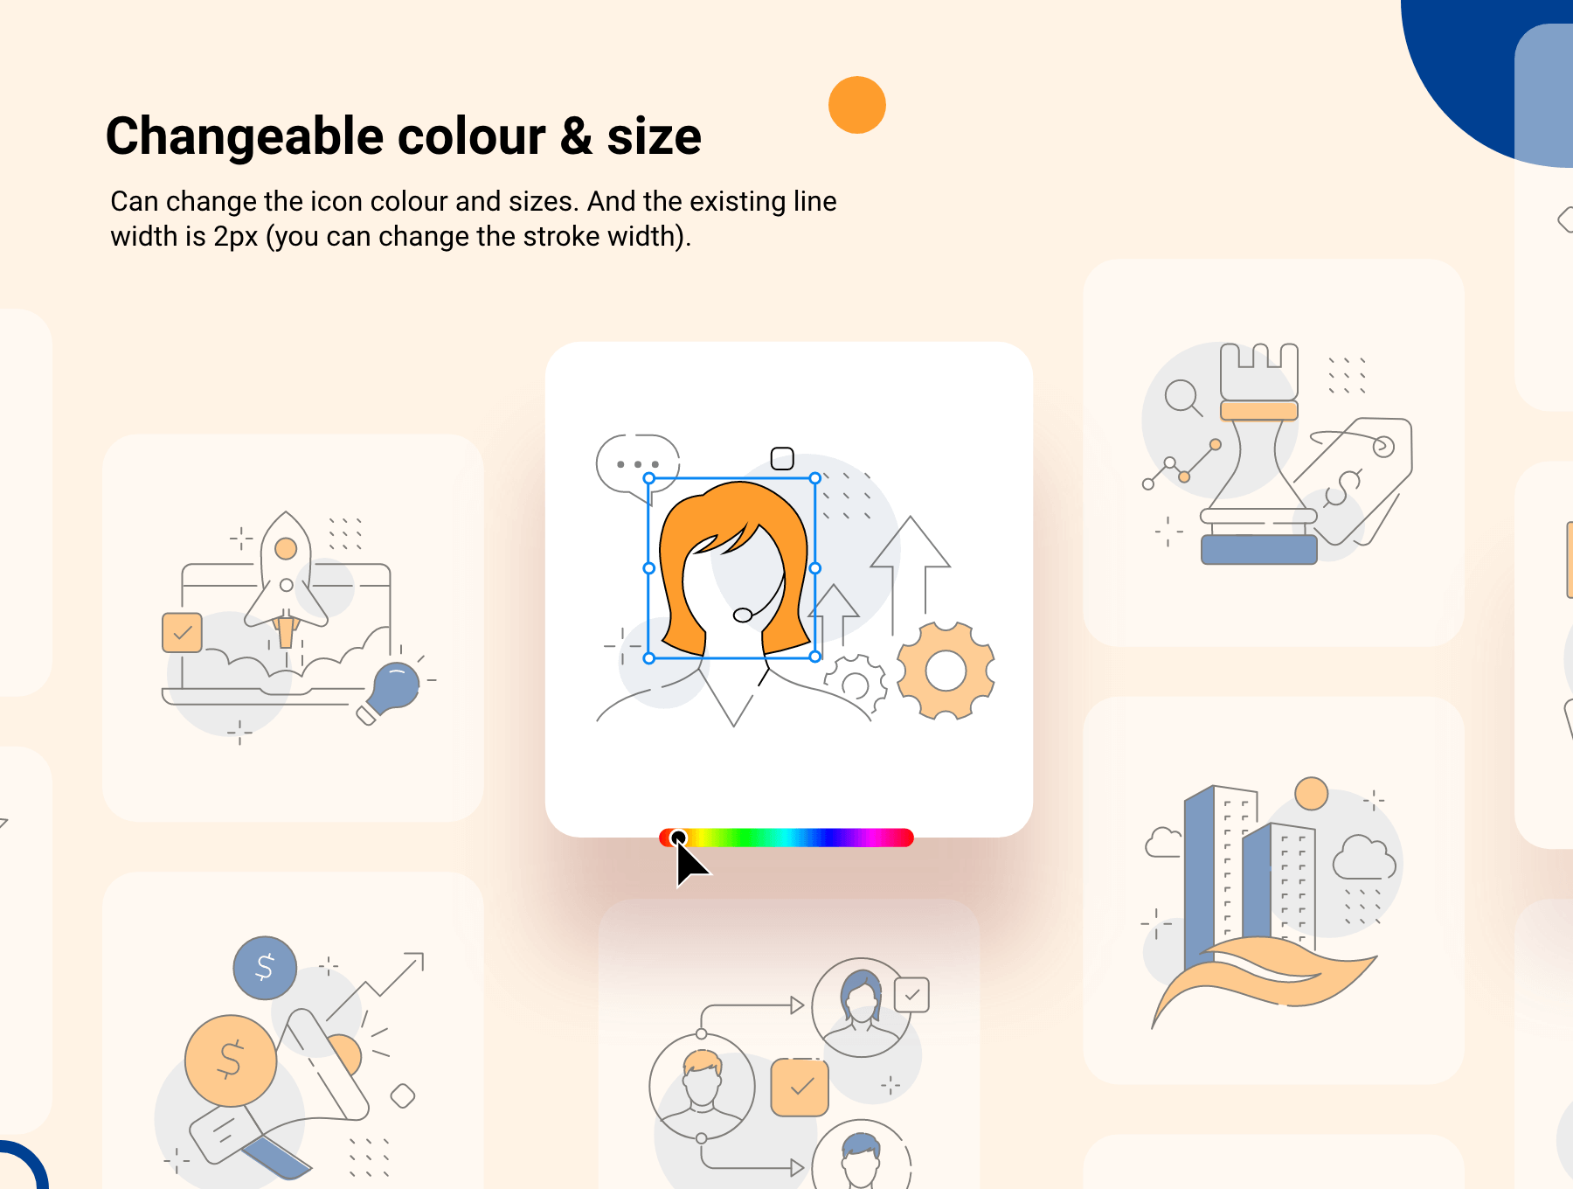Click small checkbox beside top woman avatar
Screen dimensions: 1573x1189
click(x=911, y=995)
